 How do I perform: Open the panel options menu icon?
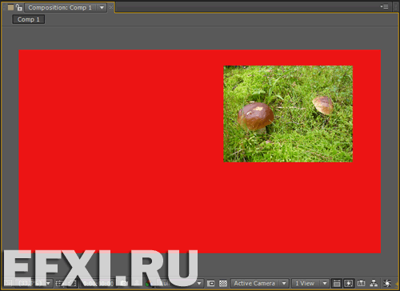pos(385,6)
